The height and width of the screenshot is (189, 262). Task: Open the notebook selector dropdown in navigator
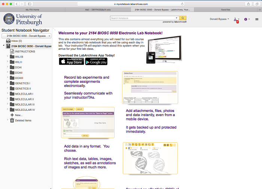click(x=26, y=36)
